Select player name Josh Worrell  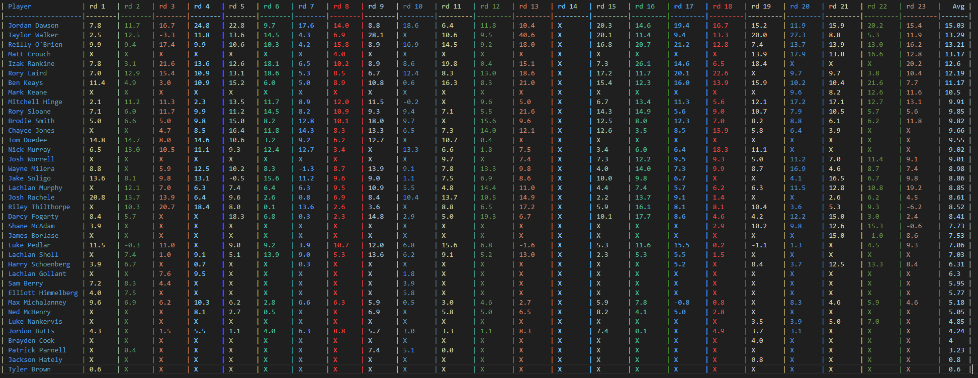[x=31, y=159]
